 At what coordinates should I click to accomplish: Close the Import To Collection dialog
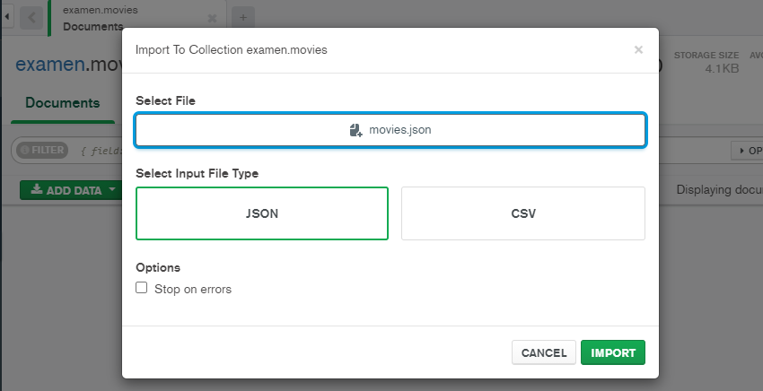[x=638, y=49]
